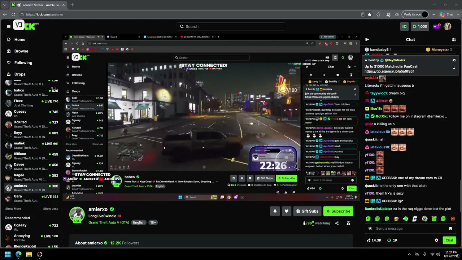
Task: Click the Verify it's you button
Action: click(x=415, y=14)
